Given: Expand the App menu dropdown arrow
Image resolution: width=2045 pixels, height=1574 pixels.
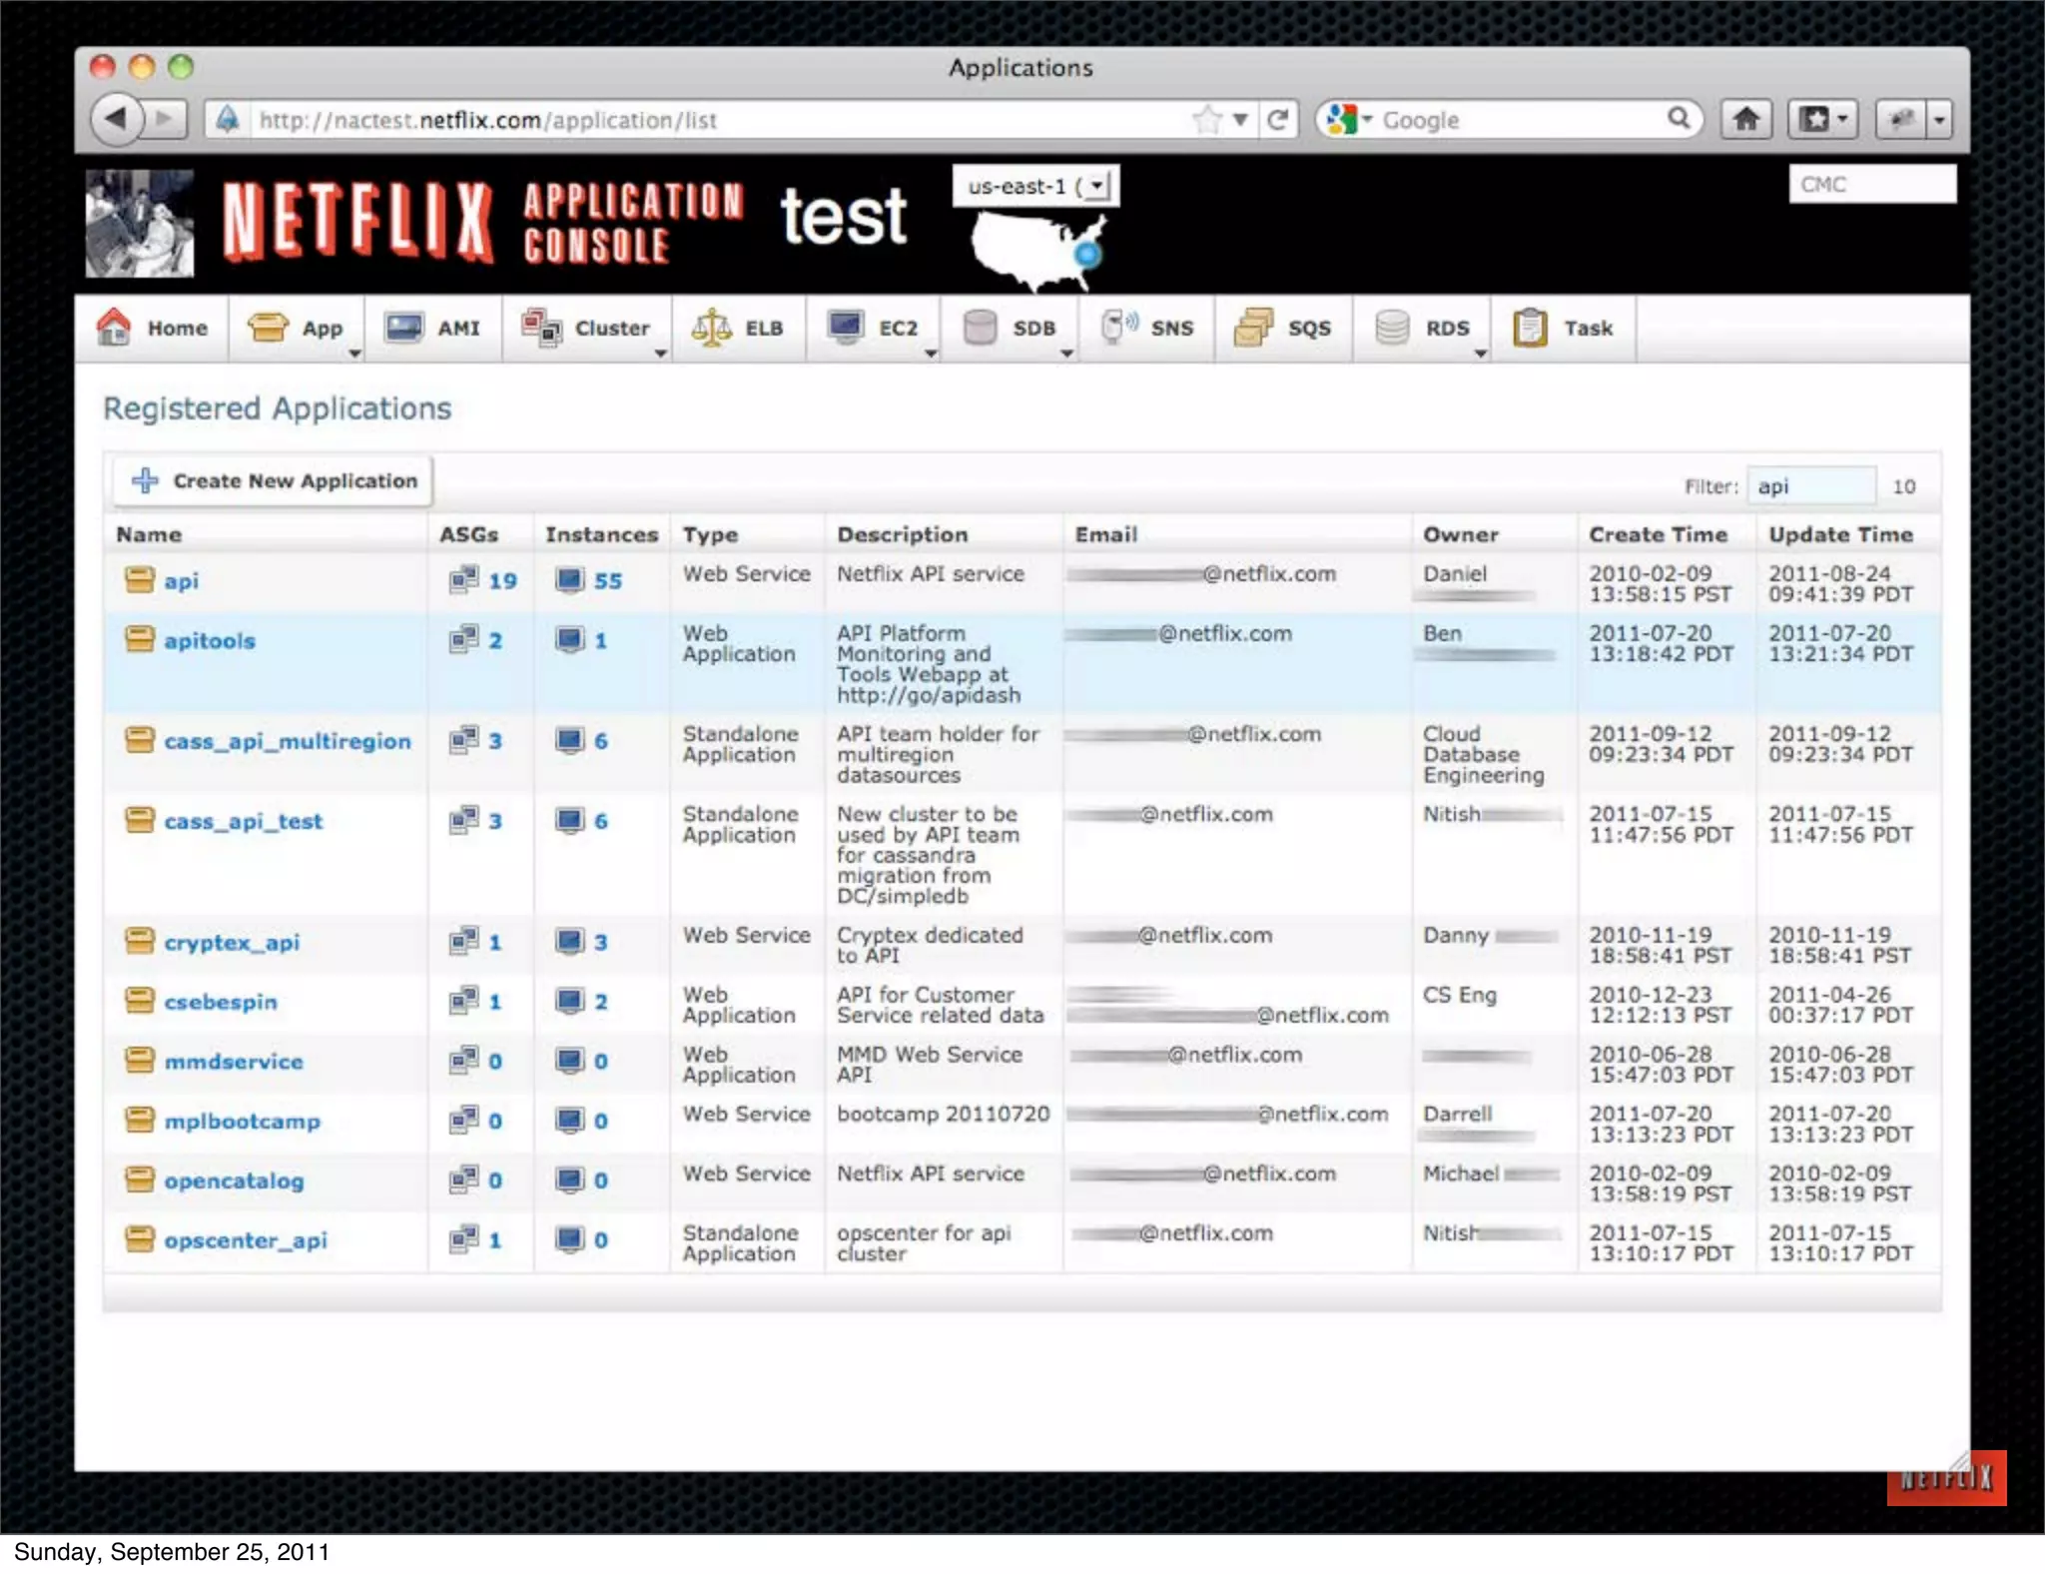Looking at the screenshot, I should 354,354.
